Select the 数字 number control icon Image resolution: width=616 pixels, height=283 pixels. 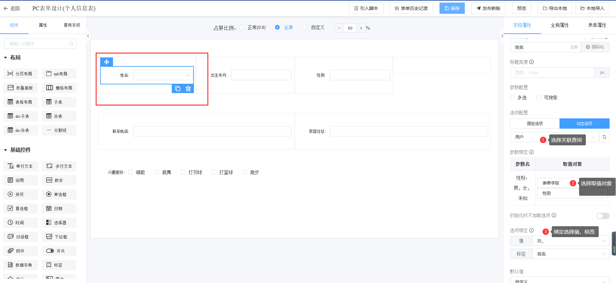[x=49, y=180]
